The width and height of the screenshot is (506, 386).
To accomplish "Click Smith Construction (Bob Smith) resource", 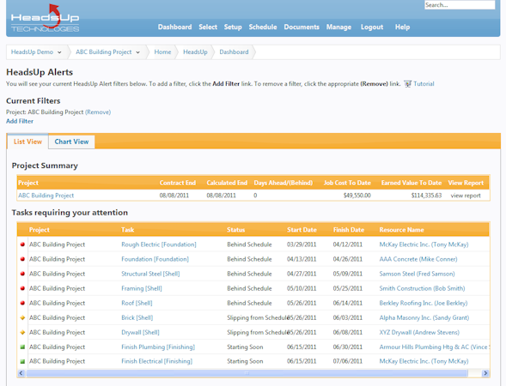I will coord(422,288).
